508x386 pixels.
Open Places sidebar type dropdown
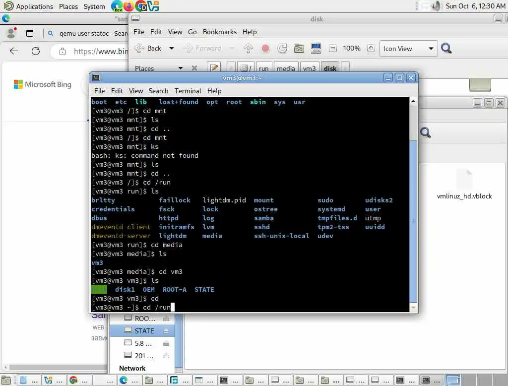point(181,68)
